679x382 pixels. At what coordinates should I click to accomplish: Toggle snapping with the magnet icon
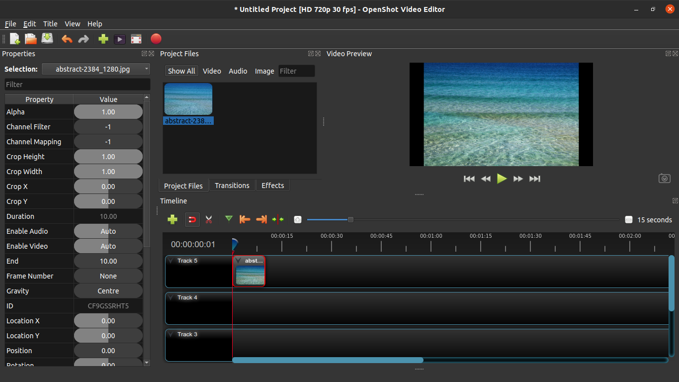(192, 219)
